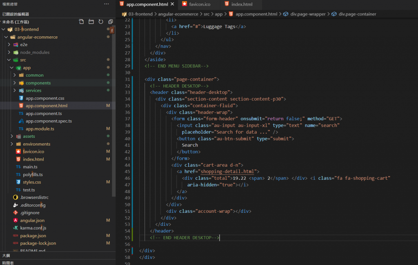Open .gitignore file
The width and height of the screenshot is (418, 265).
(x=29, y=213)
